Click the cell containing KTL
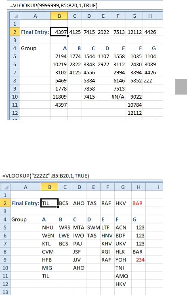Image resolution: width=187 pixels, height=295 pixels. click(50, 244)
